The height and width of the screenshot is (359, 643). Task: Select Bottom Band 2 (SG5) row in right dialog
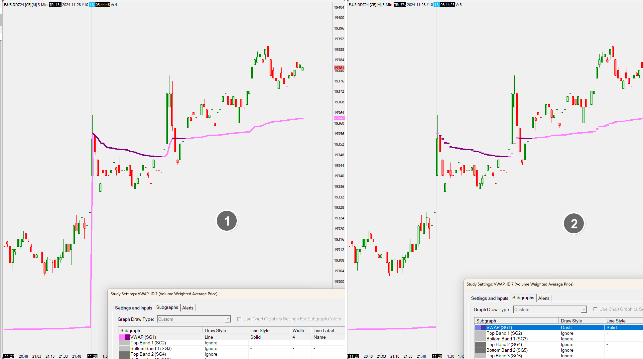coord(507,350)
